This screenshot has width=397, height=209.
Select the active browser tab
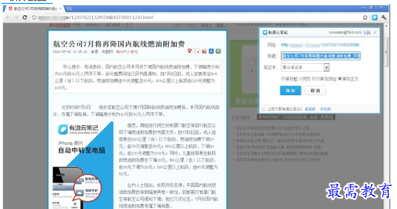click(x=34, y=9)
